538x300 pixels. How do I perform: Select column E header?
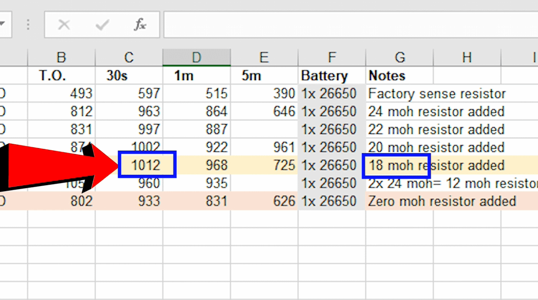(264, 58)
